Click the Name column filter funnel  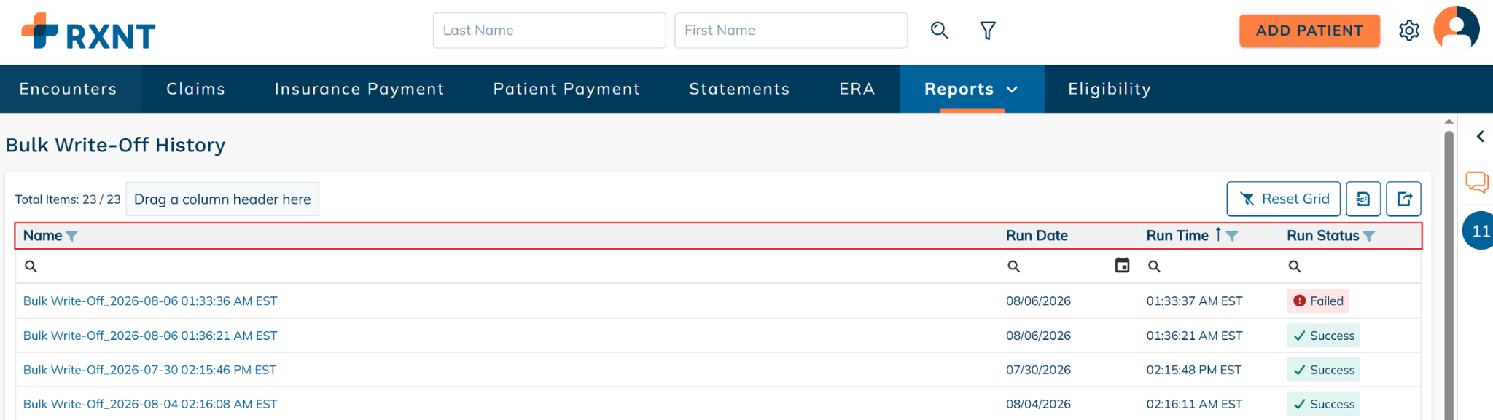71,236
